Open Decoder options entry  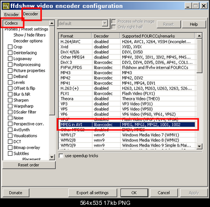click(x=28, y=41)
